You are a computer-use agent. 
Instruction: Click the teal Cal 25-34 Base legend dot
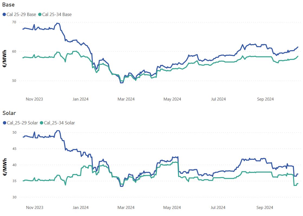(x=40, y=14)
